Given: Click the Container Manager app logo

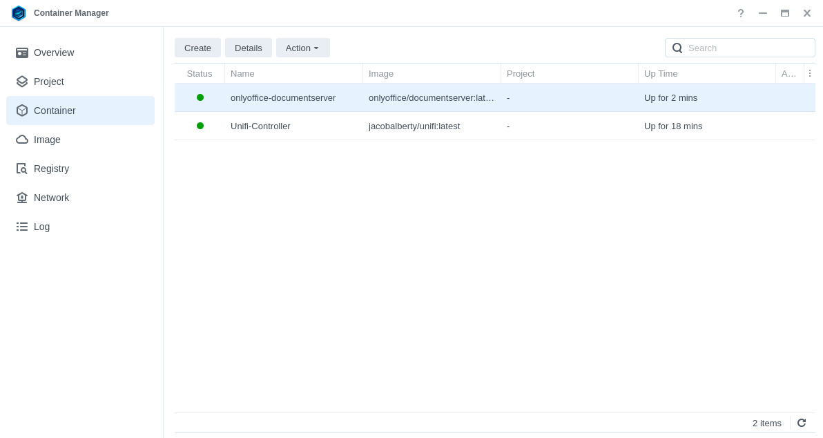Looking at the screenshot, I should (x=19, y=13).
